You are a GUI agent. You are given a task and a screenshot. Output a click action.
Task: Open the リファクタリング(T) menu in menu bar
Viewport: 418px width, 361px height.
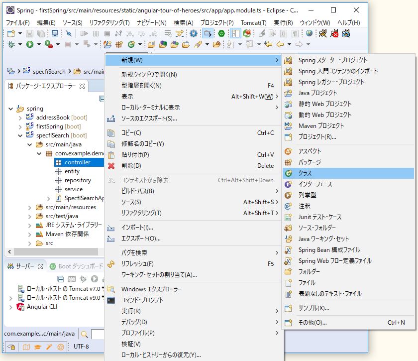pyautogui.click(x=109, y=23)
